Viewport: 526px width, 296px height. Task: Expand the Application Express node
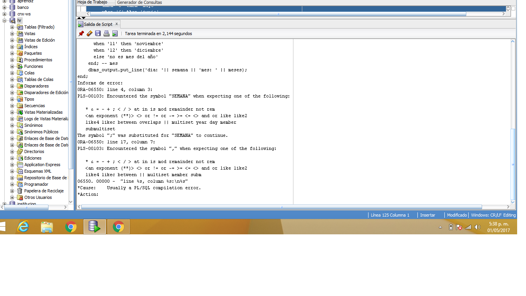pos(12,165)
